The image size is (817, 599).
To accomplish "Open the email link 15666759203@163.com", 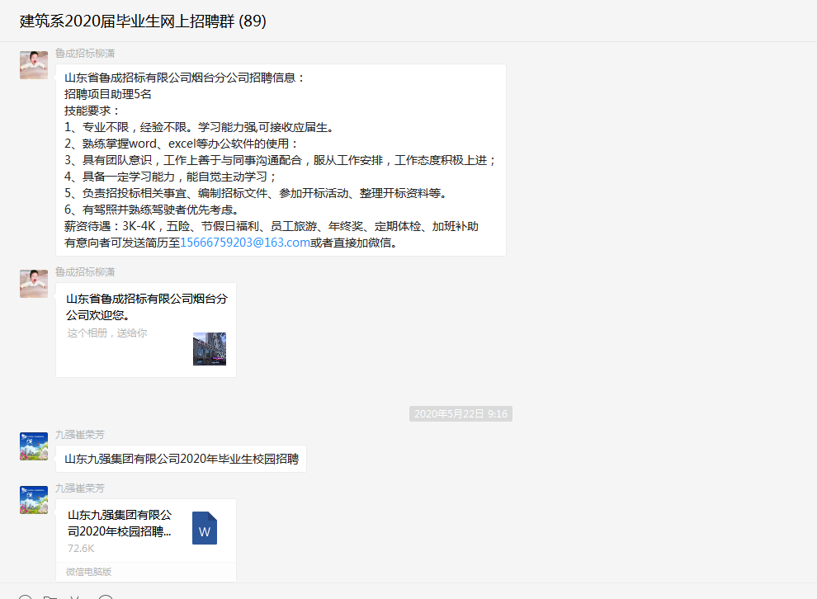I will pyautogui.click(x=245, y=243).
